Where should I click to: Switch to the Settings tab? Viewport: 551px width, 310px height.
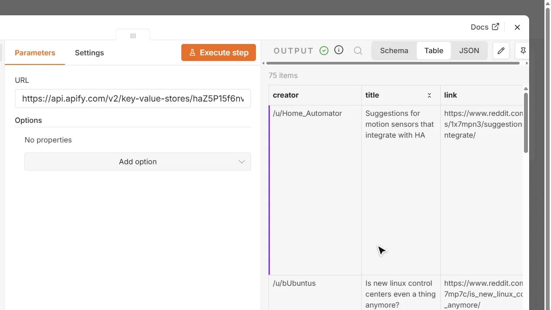pos(89,53)
